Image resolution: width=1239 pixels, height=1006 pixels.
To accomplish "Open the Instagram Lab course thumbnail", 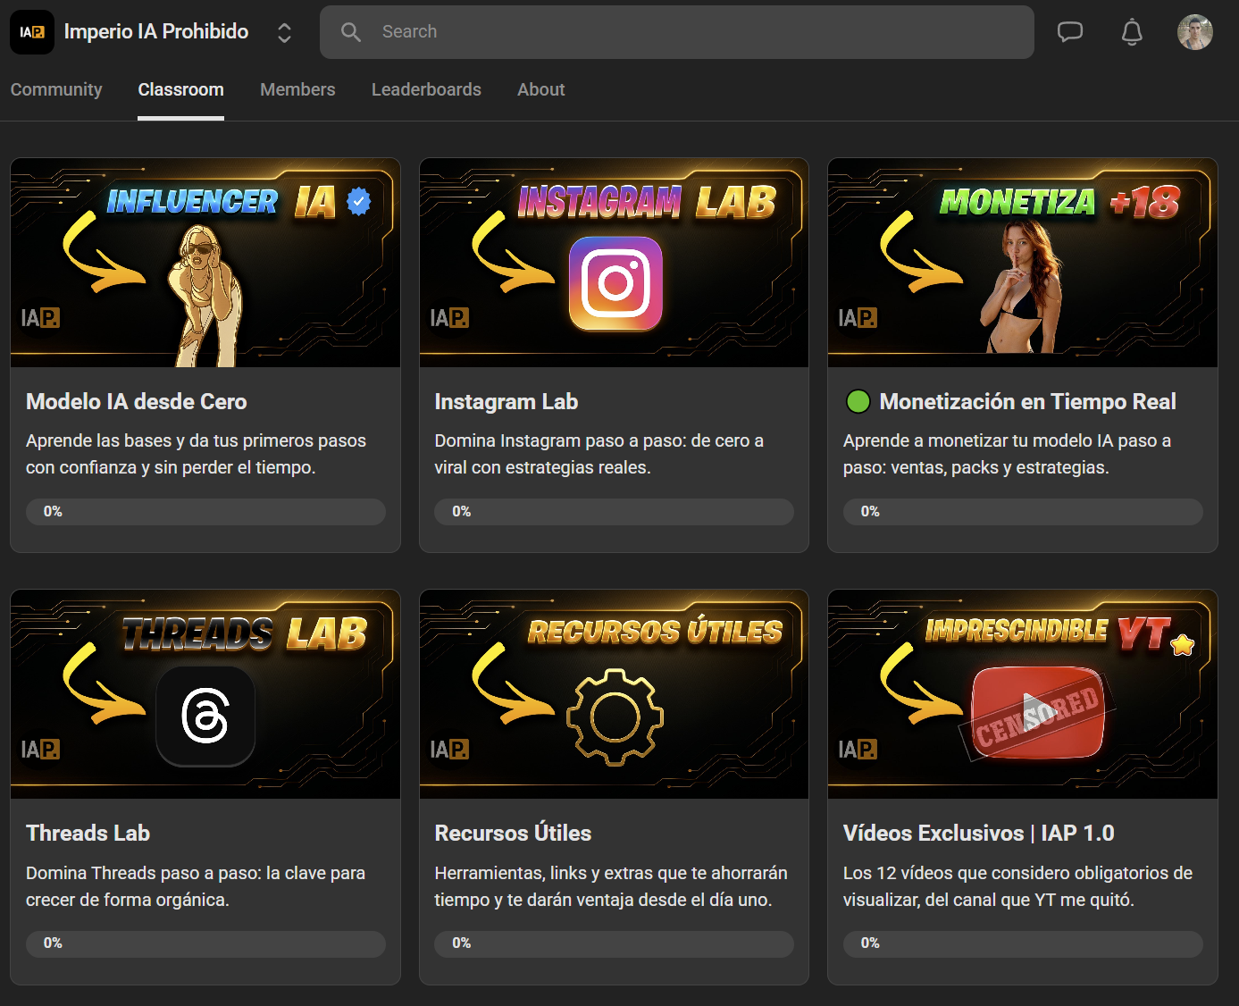I will click(614, 263).
